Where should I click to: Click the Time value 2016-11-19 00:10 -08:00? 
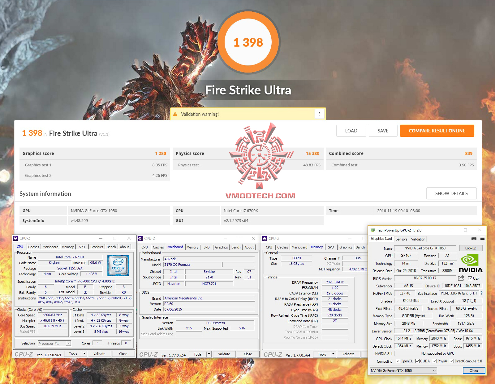coord(398,211)
